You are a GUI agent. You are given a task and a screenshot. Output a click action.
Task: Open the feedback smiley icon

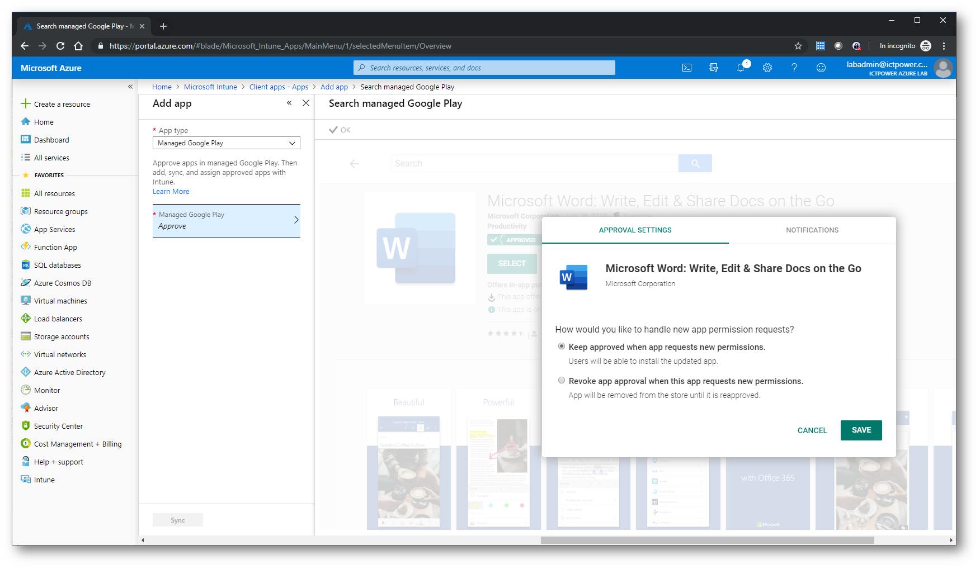click(x=821, y=68)
